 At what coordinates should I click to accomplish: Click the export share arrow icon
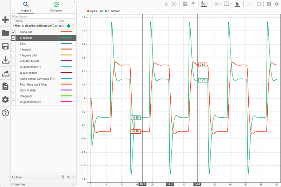pos(5,73)
